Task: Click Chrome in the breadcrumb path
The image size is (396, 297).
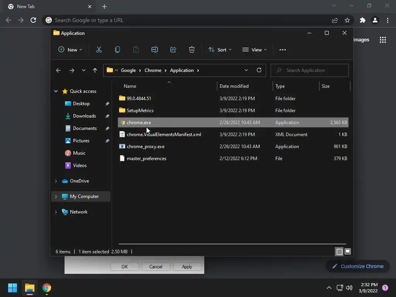Action: click(x=153, y=70)
